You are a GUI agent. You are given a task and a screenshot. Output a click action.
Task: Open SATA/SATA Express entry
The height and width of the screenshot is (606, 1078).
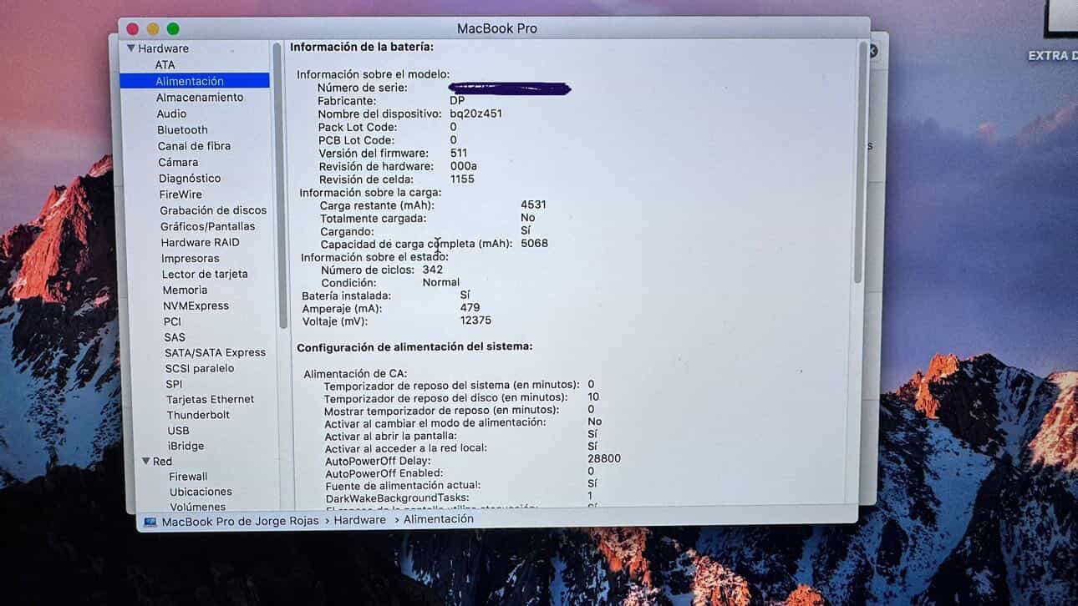tap(215, 352)
